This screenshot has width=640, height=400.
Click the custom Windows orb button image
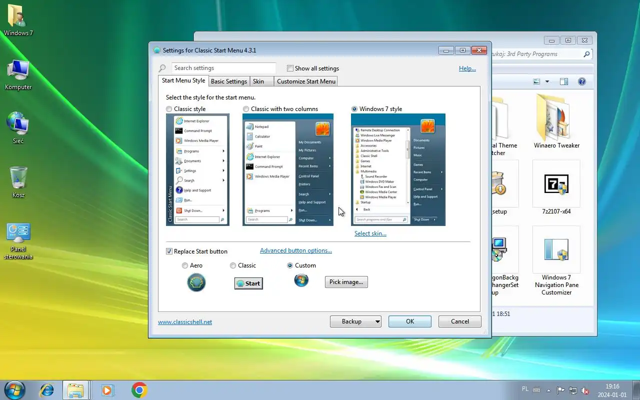[x=301, y=280]
